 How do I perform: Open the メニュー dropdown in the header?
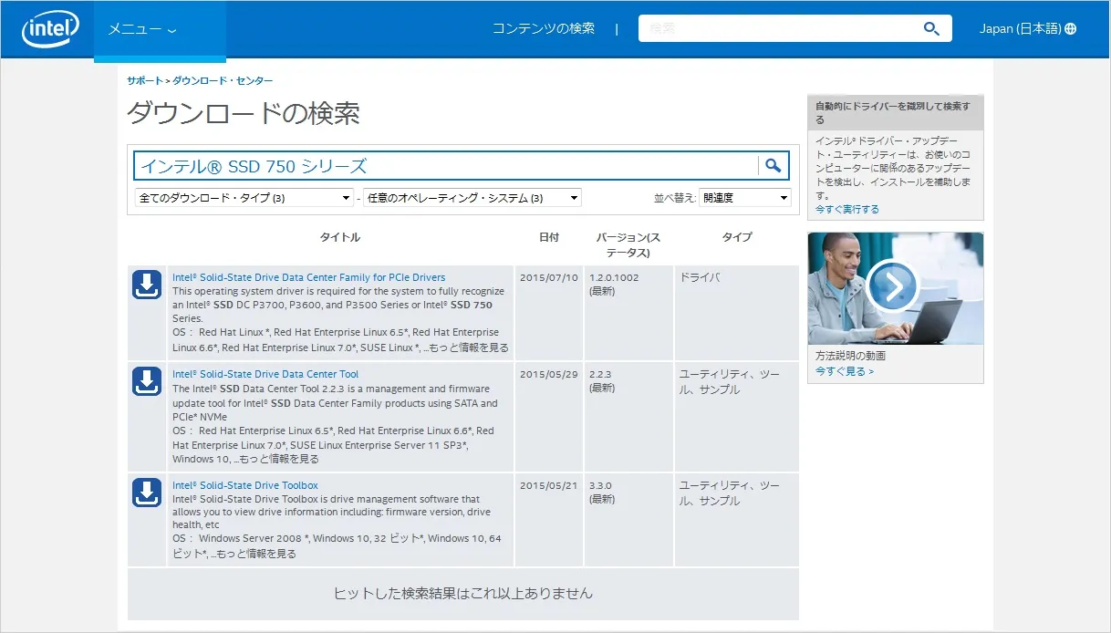pos(142,29)
